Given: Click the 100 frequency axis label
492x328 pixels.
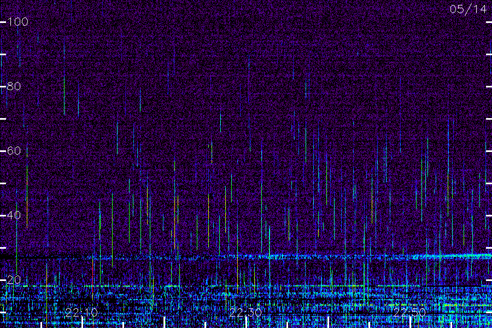Looking at the screenshot, I should tap(17, 22).
